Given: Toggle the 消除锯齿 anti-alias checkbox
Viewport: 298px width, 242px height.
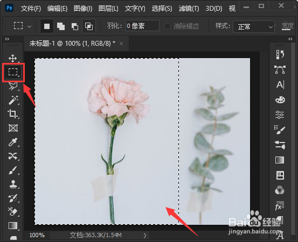Looking at the screenshot, I should 167,26.
